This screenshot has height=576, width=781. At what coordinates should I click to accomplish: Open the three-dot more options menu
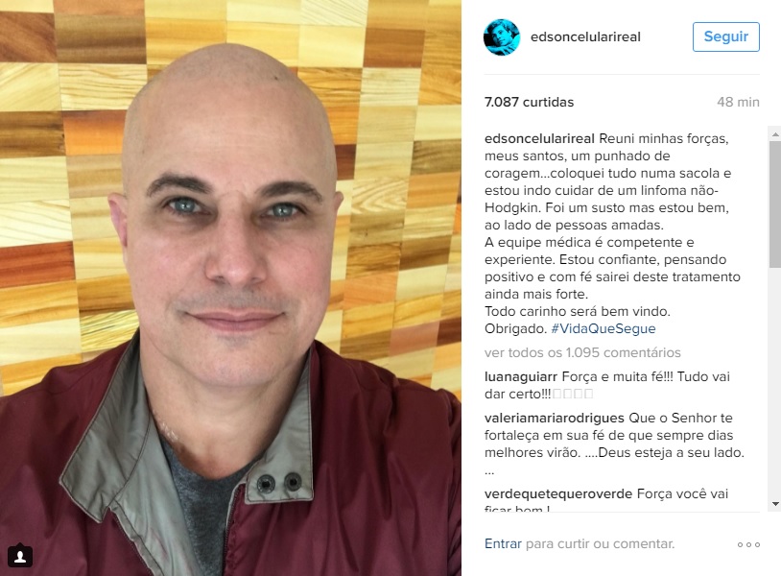[x=748, y=544]
